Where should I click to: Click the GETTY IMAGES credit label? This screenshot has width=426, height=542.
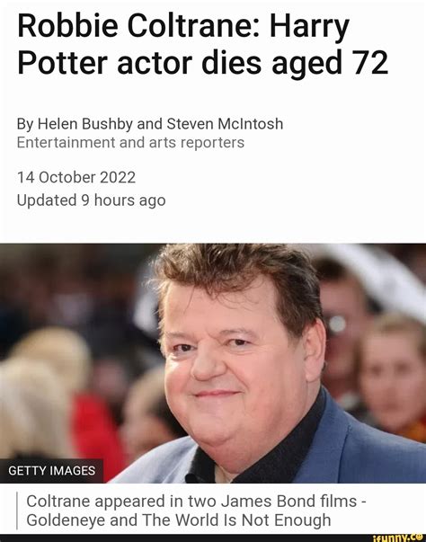point(51,471)
